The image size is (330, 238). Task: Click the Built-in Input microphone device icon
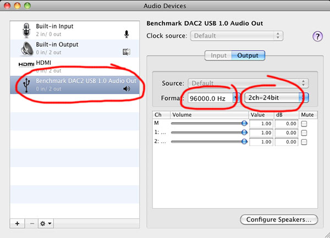[26, 30]
